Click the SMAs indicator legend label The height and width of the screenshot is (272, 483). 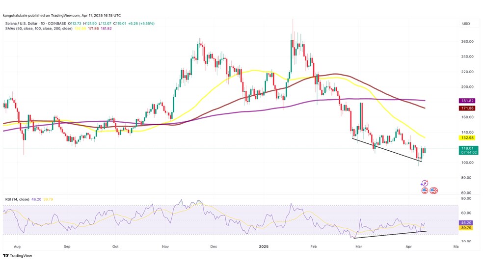tap(39, 28)
